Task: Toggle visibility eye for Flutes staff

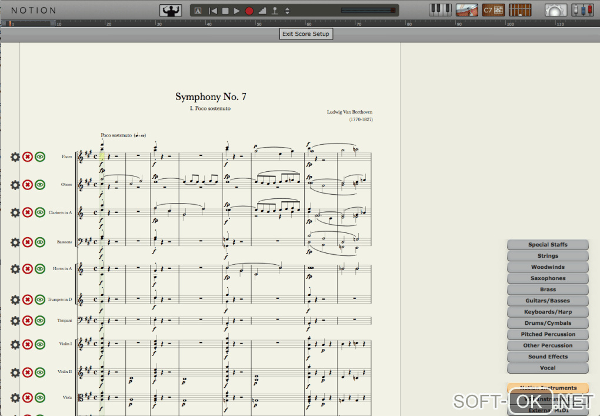Action: (40, 157)
